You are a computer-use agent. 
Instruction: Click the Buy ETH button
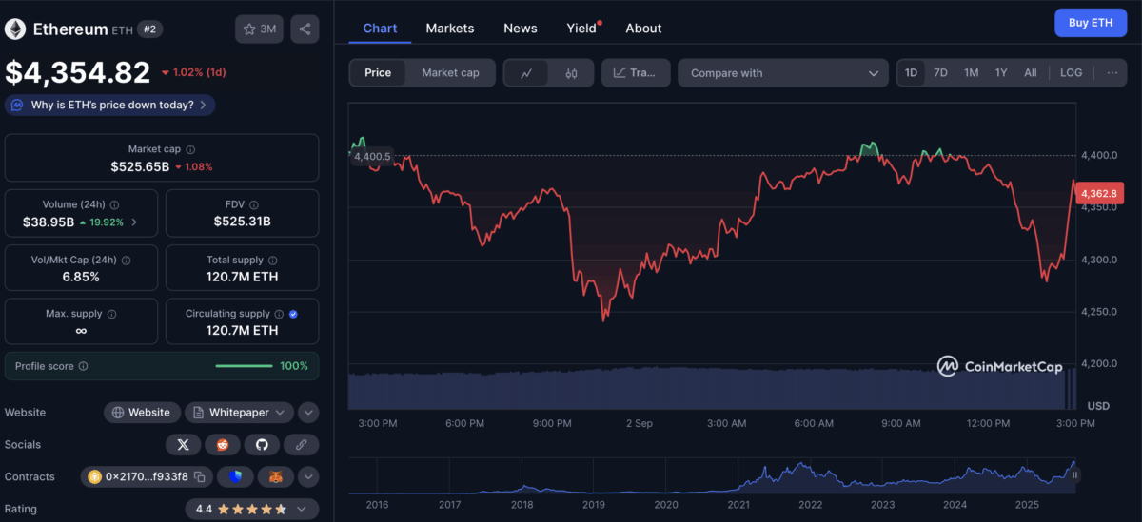tap(1091, 23)
